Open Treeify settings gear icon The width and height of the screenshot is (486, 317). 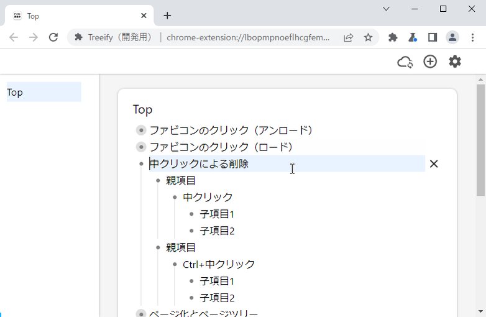point(455,62)
